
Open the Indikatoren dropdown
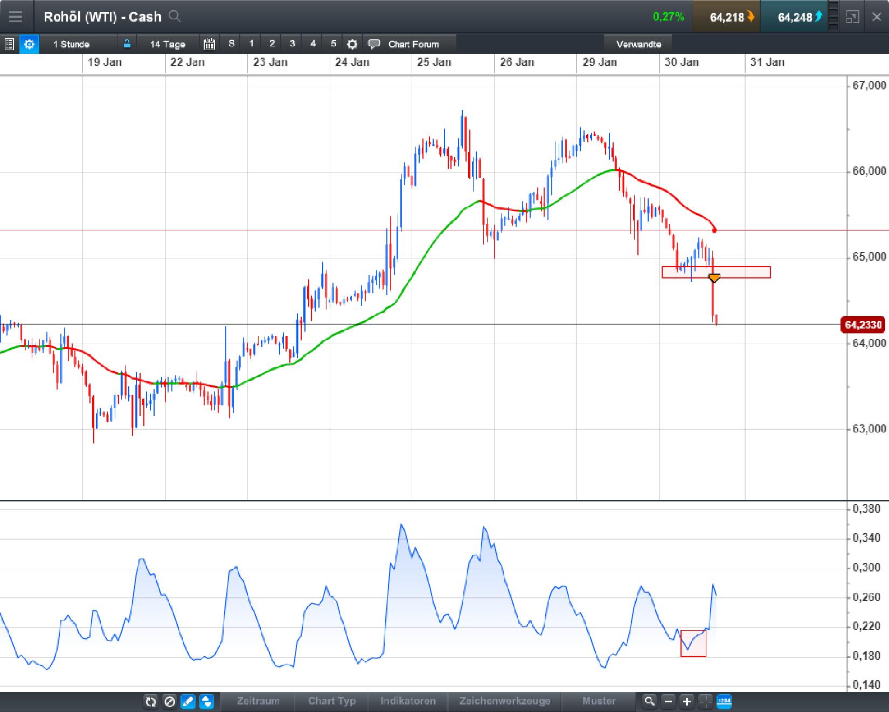[408, 702]
